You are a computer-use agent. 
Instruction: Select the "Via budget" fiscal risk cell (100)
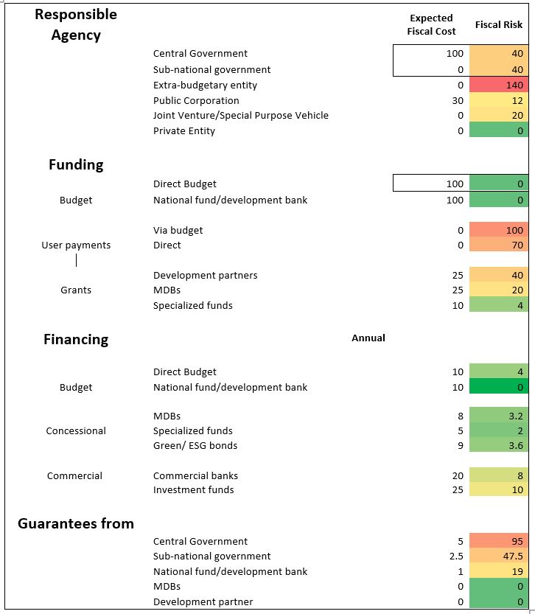(x=498, y=231)
